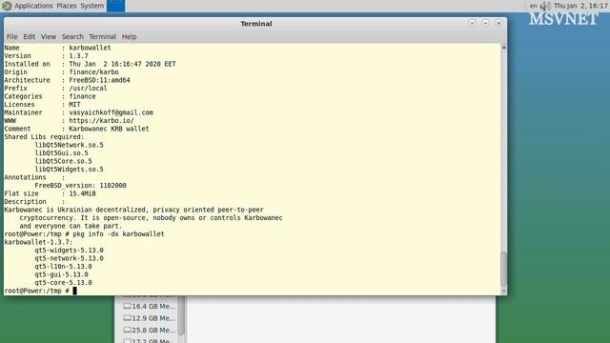Click the blue highlighted panel launcher
This screenshot has width=610, height=343.
[x=115, y=6]
